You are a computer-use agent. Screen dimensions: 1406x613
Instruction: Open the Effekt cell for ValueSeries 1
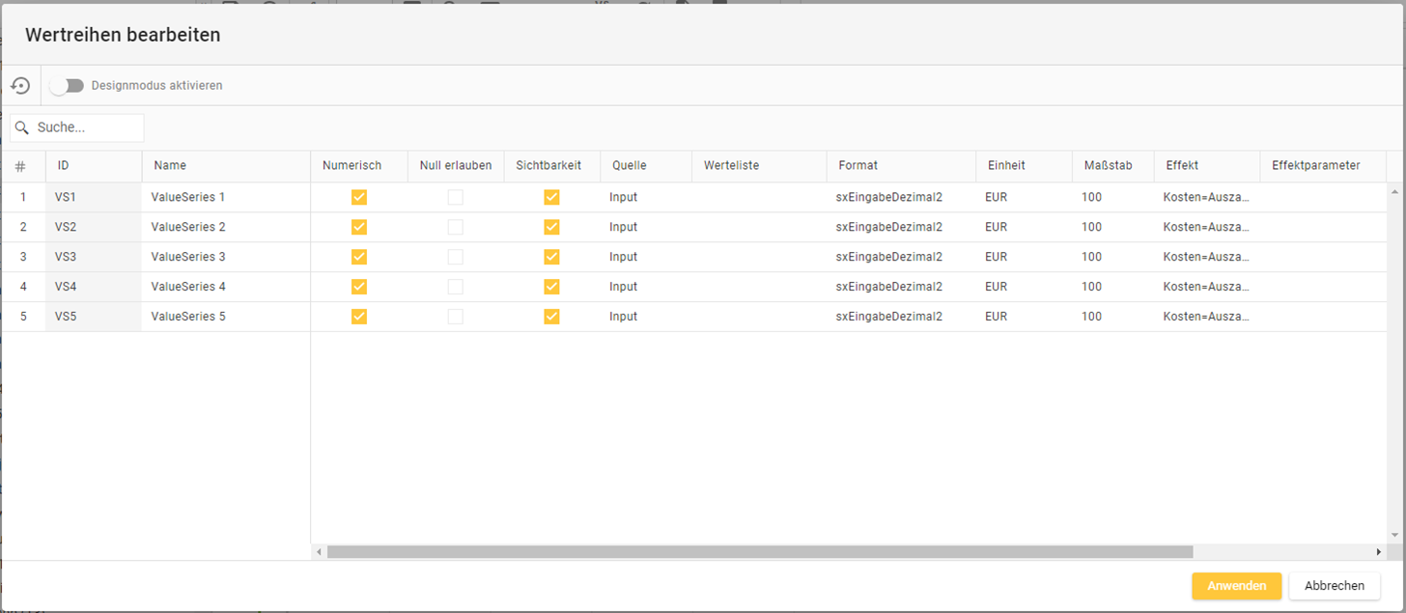1205,197
